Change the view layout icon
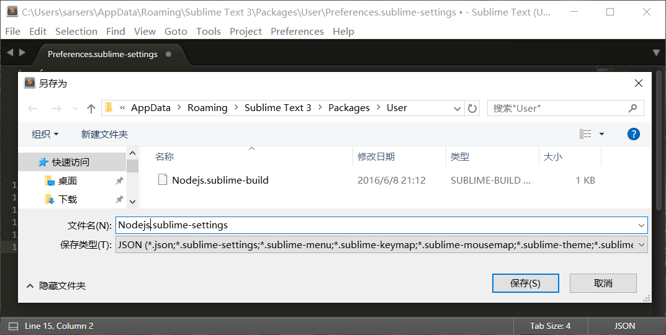 (585, 134)
